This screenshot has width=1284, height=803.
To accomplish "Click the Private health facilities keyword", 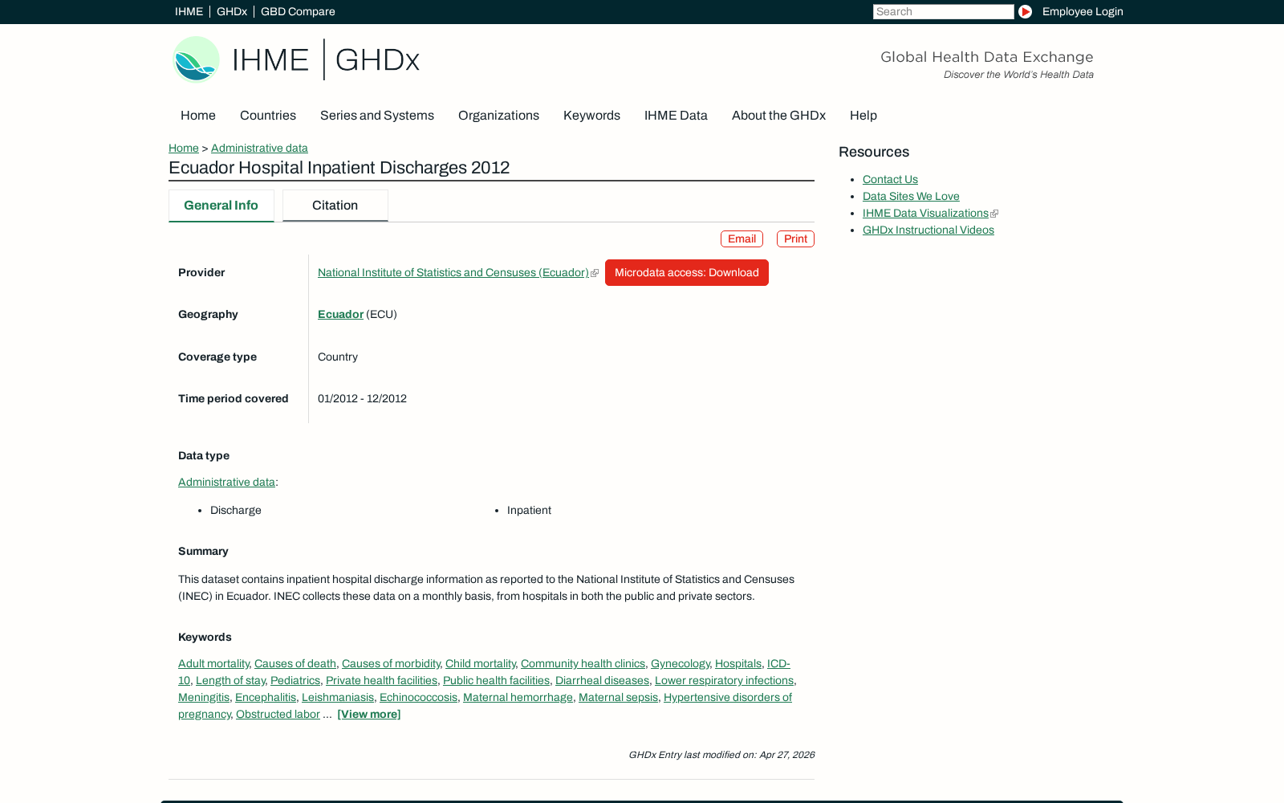I will (x=381, y=681).
